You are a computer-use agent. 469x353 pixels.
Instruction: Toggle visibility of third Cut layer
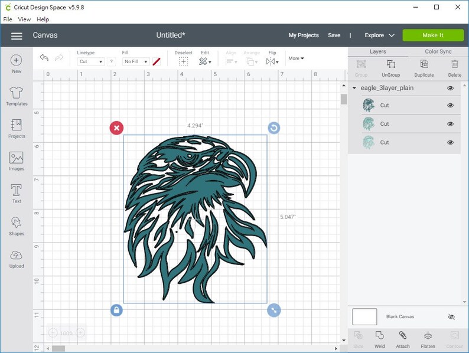tap(450, 143)
